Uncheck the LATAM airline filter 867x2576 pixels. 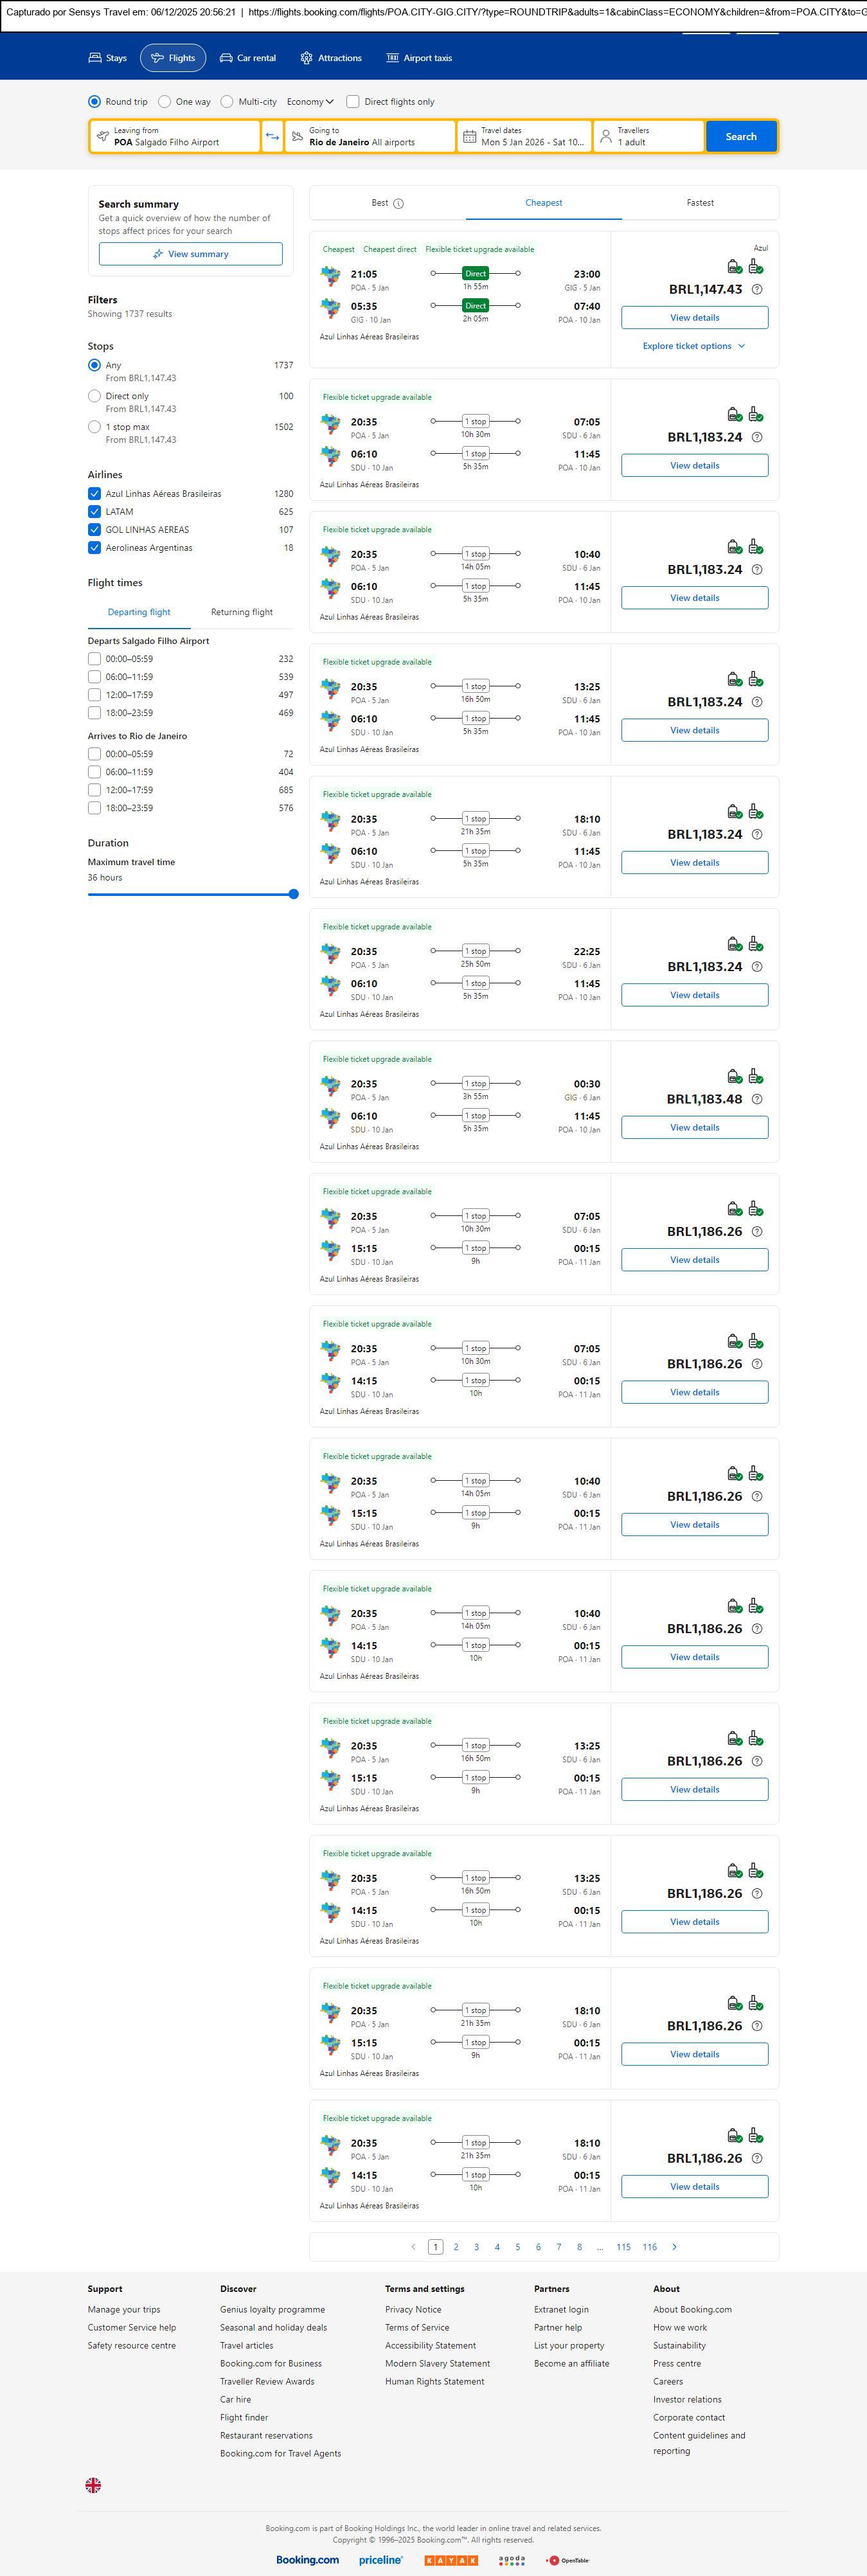coord(94,512)
